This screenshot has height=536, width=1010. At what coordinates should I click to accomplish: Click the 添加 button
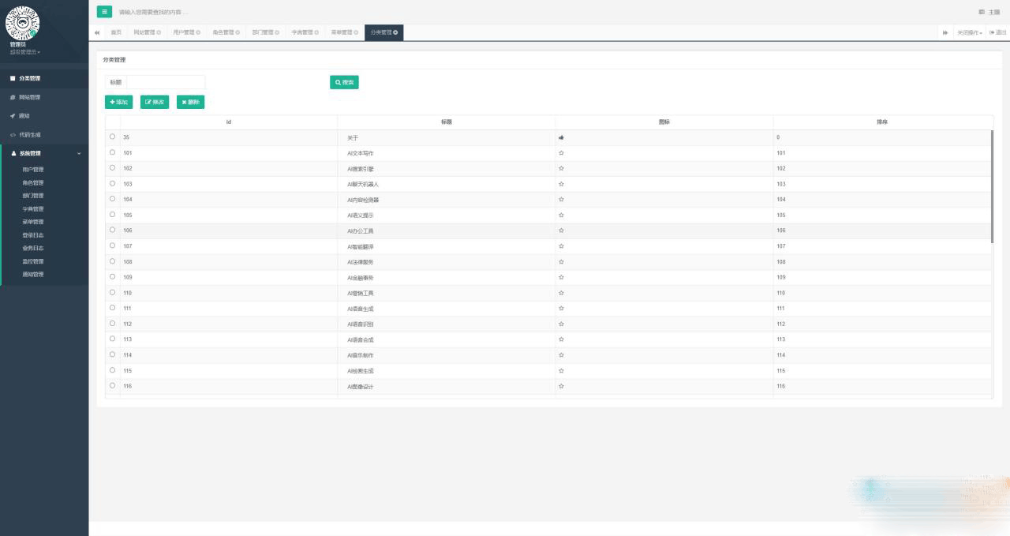click(x=118, y=102)
